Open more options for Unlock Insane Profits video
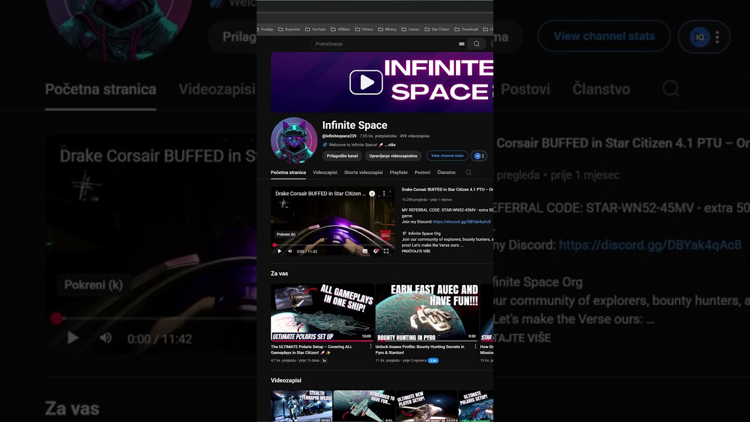Viewport: 750px width, 422px height. [475, 346]
